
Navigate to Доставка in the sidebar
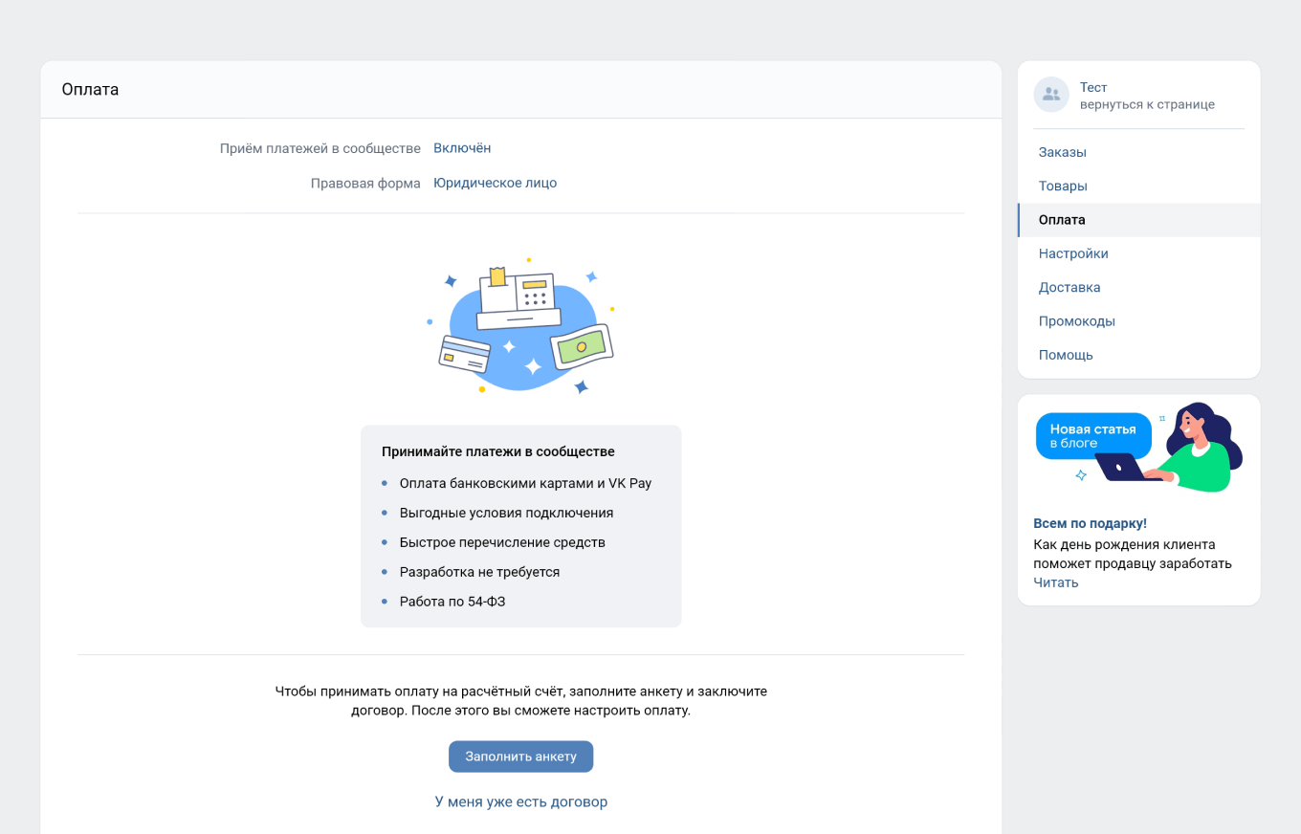tap(1069, 287)
